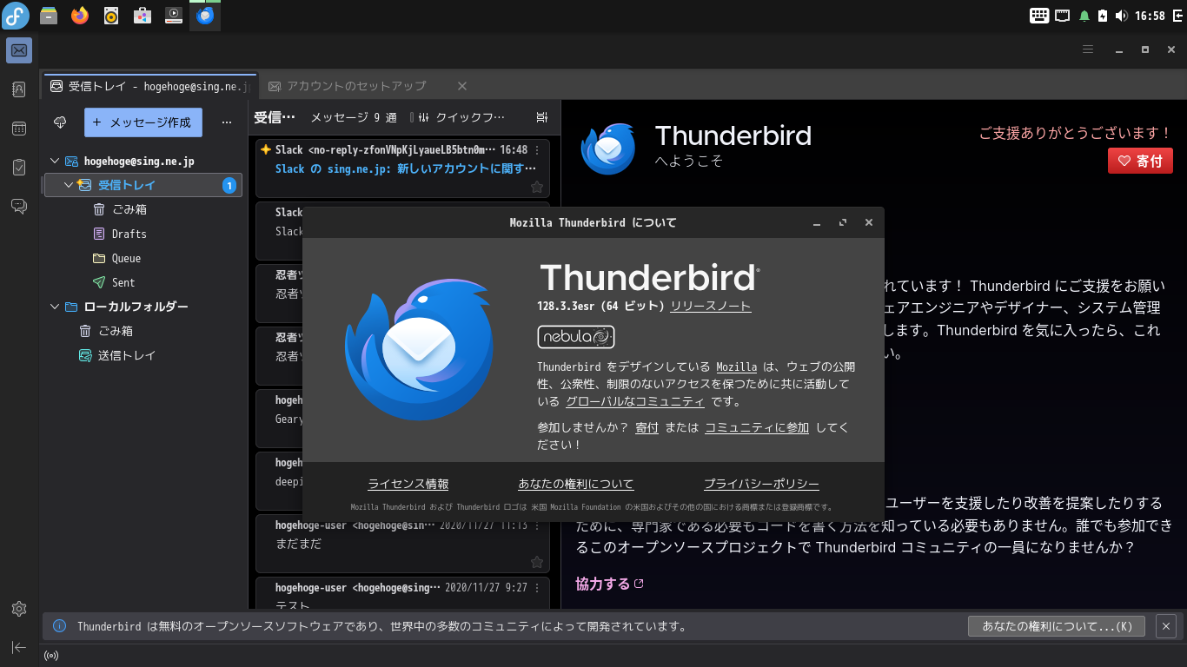Open the Calendar space icon

19,129
